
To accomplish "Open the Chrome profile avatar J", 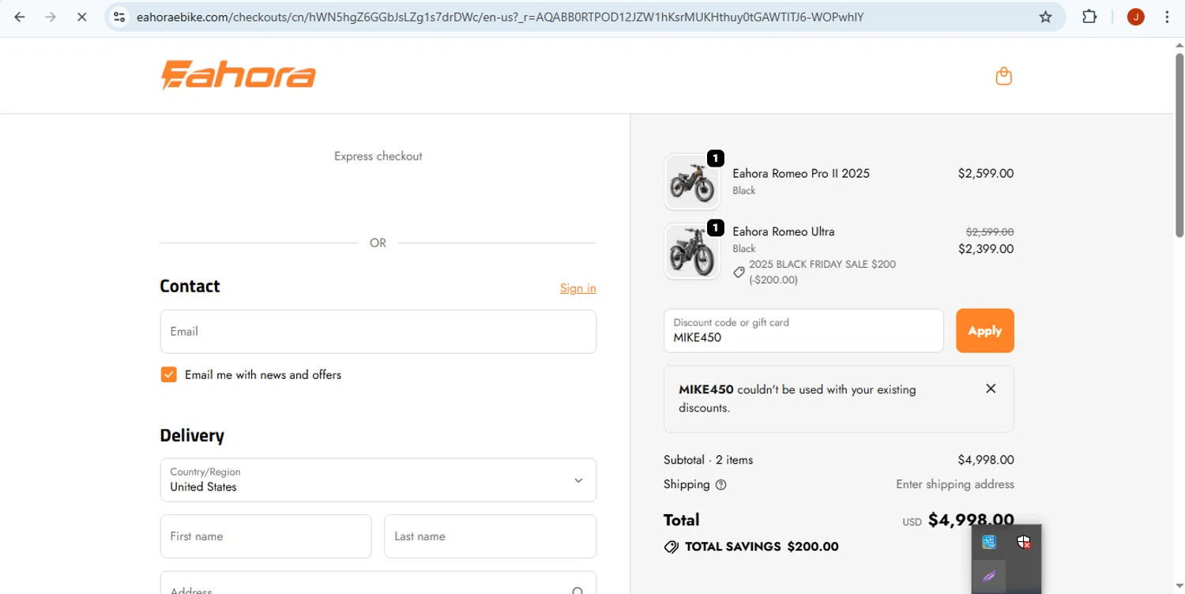I will pyautogui.click(x=1136, y=17).
